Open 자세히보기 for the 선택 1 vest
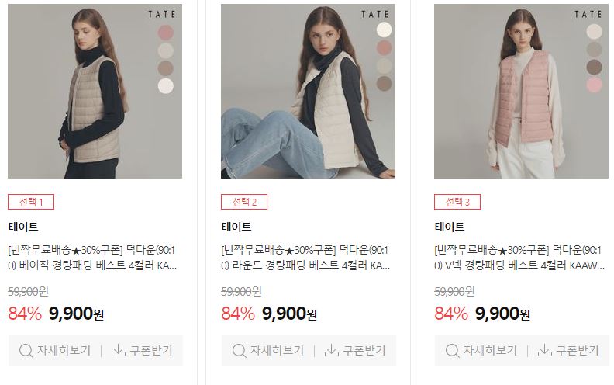The height and width of the screenshot is (385, 614). point(55,351)
